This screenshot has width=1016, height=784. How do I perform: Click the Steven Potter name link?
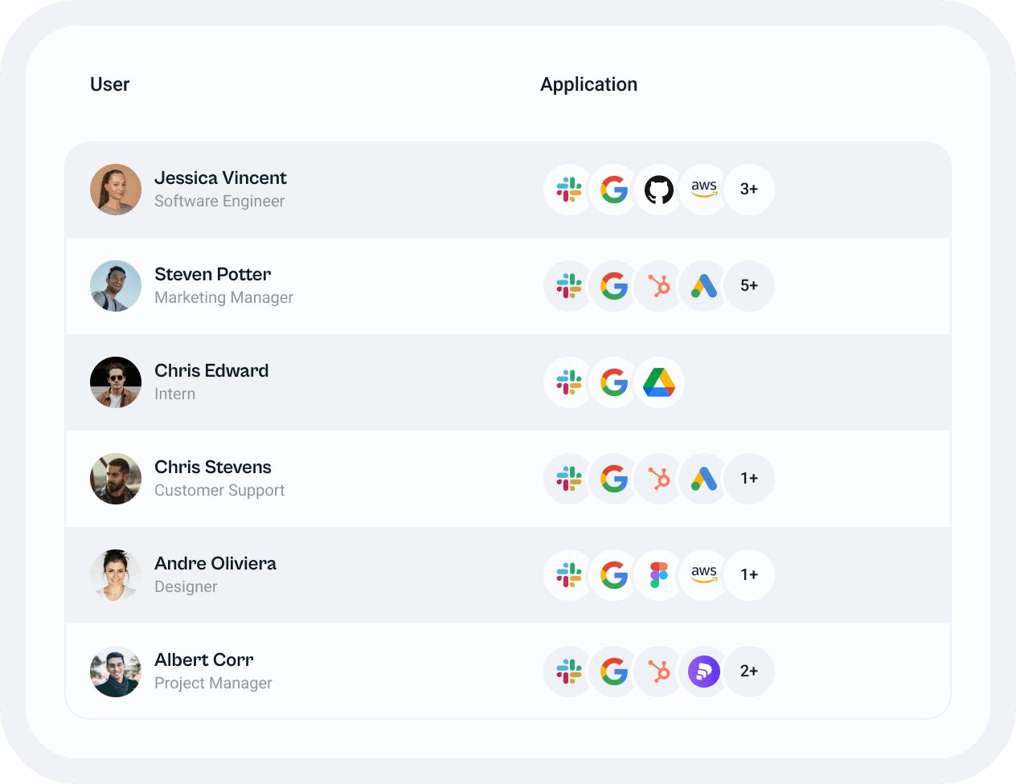point(212,275)
